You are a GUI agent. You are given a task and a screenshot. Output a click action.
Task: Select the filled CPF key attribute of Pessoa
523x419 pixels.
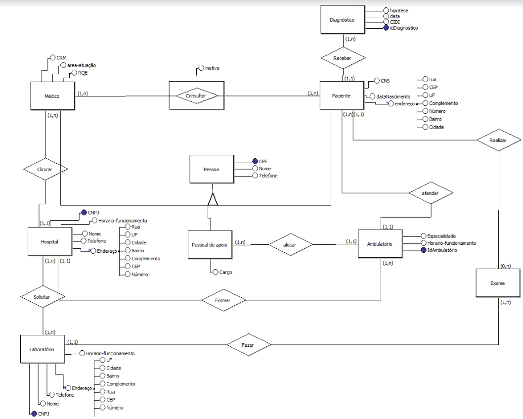click(255, 161)
